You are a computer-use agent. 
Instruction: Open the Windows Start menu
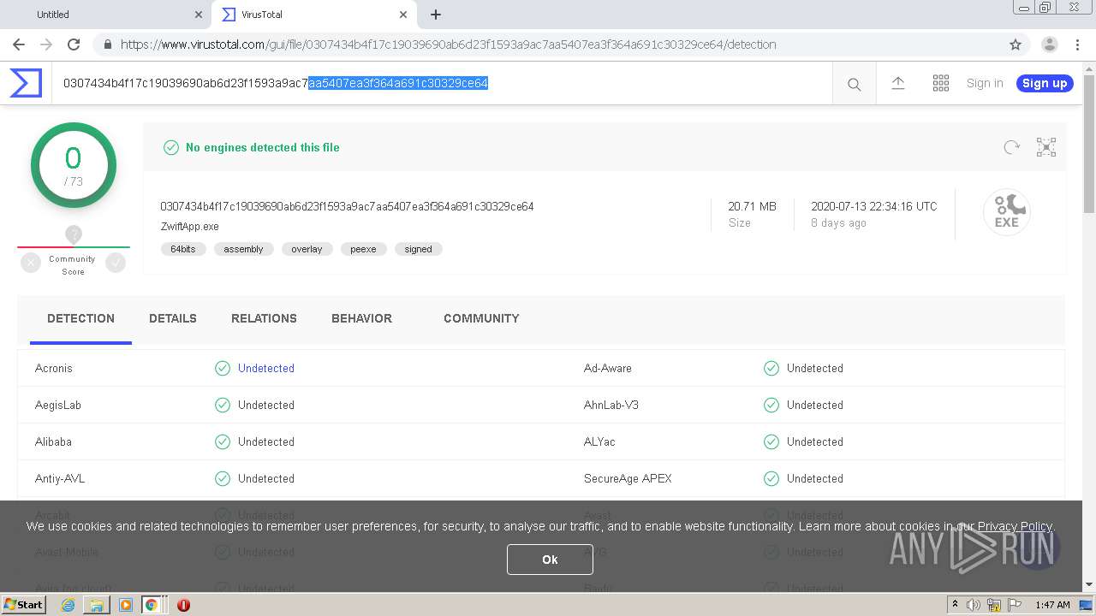coord(23,605)
